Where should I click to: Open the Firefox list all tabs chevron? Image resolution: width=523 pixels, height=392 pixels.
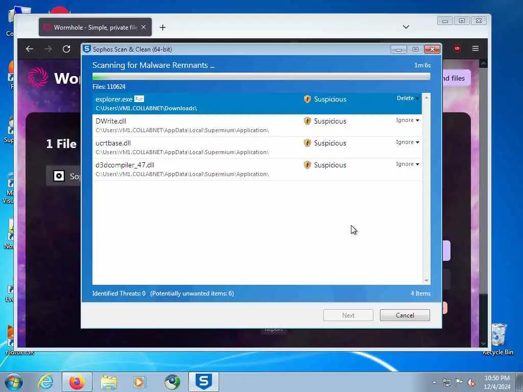pos(406,27)
